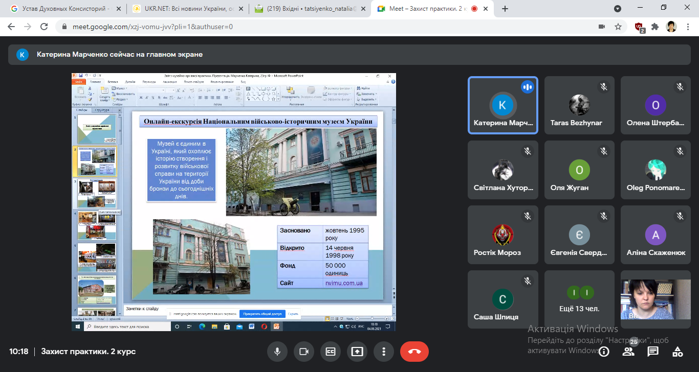Toggle closed captions in Meet

tap(330, 352)
